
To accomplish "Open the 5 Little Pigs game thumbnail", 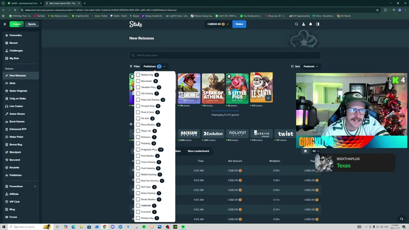I will pyautogui.click(x=237, y=88).
